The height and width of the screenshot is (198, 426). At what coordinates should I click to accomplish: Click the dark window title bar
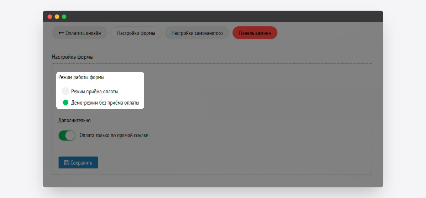click(x=214, y=17)
